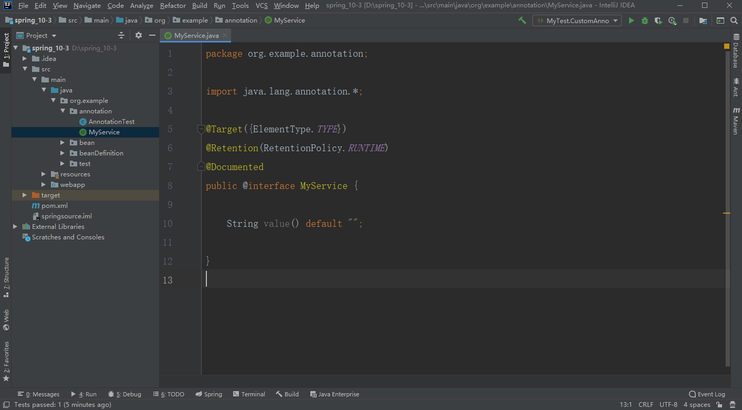The height and width of the screenshot is (410, 742).
Task: Run with Coverage icon
Action: 659,20
